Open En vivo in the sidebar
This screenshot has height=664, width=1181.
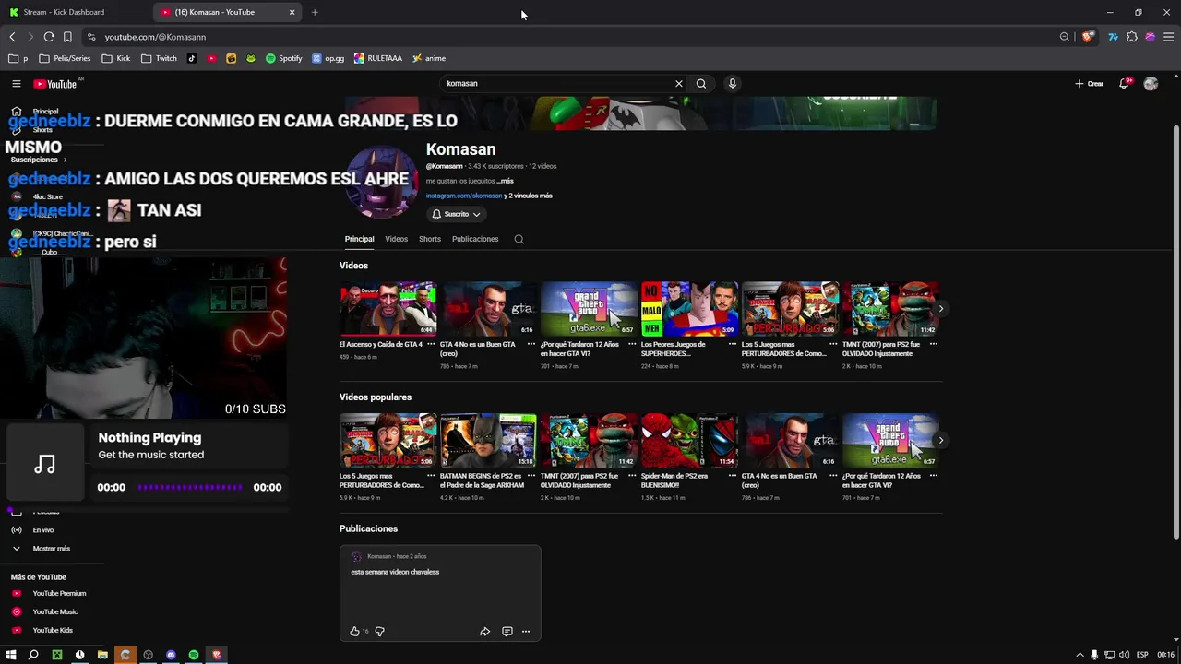pos(43,530)
